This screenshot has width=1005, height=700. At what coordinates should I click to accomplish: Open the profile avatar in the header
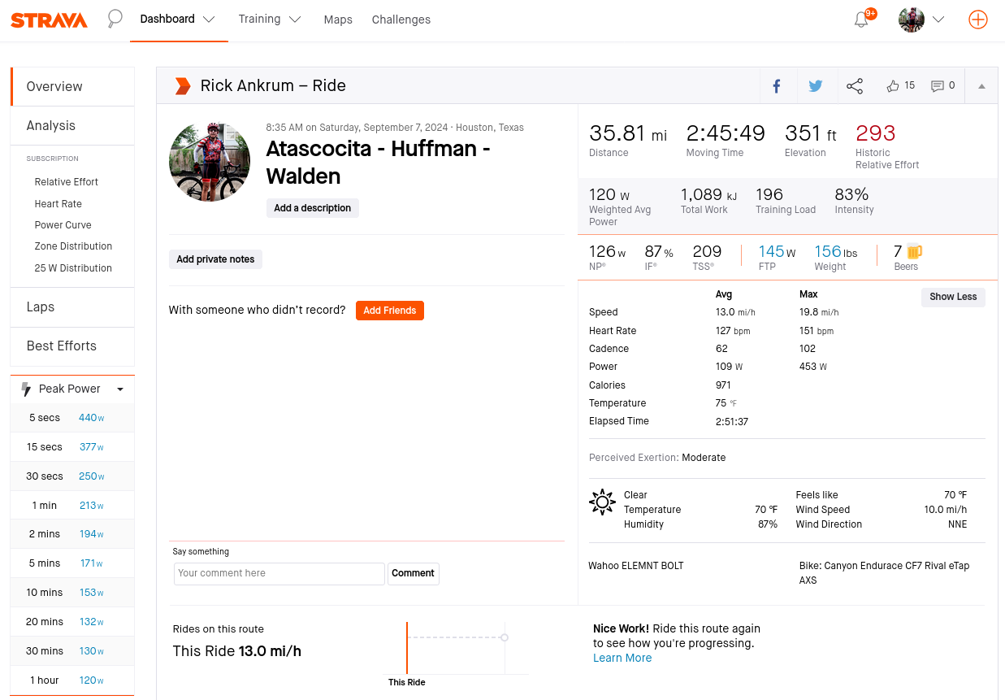coord(912,20)
